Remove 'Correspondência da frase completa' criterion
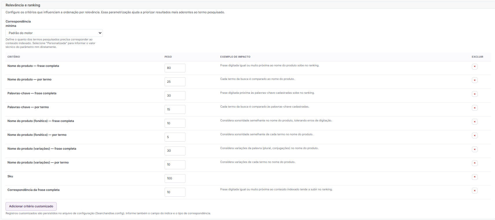This screenshot has height=220, width=495. click(x=474, y=191)
